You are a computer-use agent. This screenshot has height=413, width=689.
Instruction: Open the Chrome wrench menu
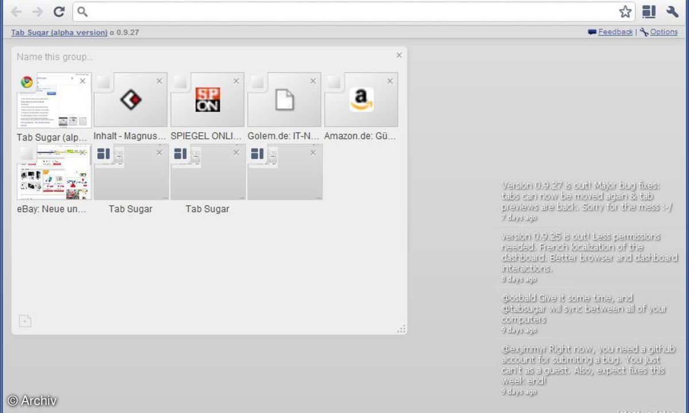672,11
